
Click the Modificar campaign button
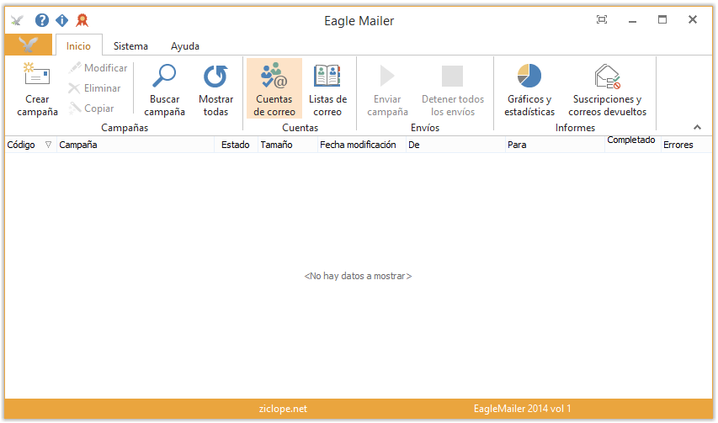(x=98, y=67)
